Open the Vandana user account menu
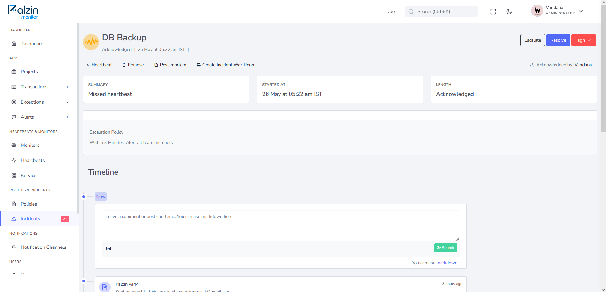The image size is (606, 292). click(x=557, y=11)
